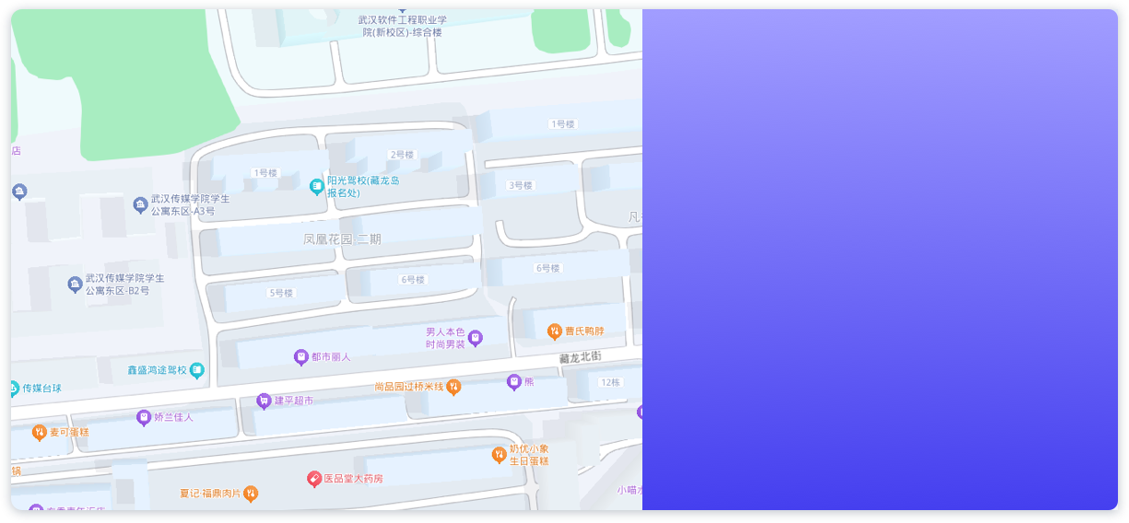Click the 男人本色时尚男装 clothing store icon
The height and width of the screenshot is (523, 1129).
click(x=476, y=338)
